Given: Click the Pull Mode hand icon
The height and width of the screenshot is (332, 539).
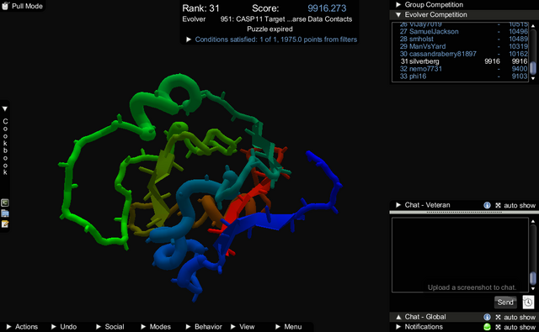Looking at the screenshot, I should click(5, 6).
